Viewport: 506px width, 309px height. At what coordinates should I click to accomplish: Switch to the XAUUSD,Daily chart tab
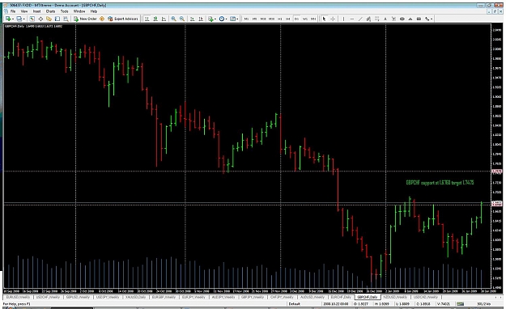pos(135,297)
